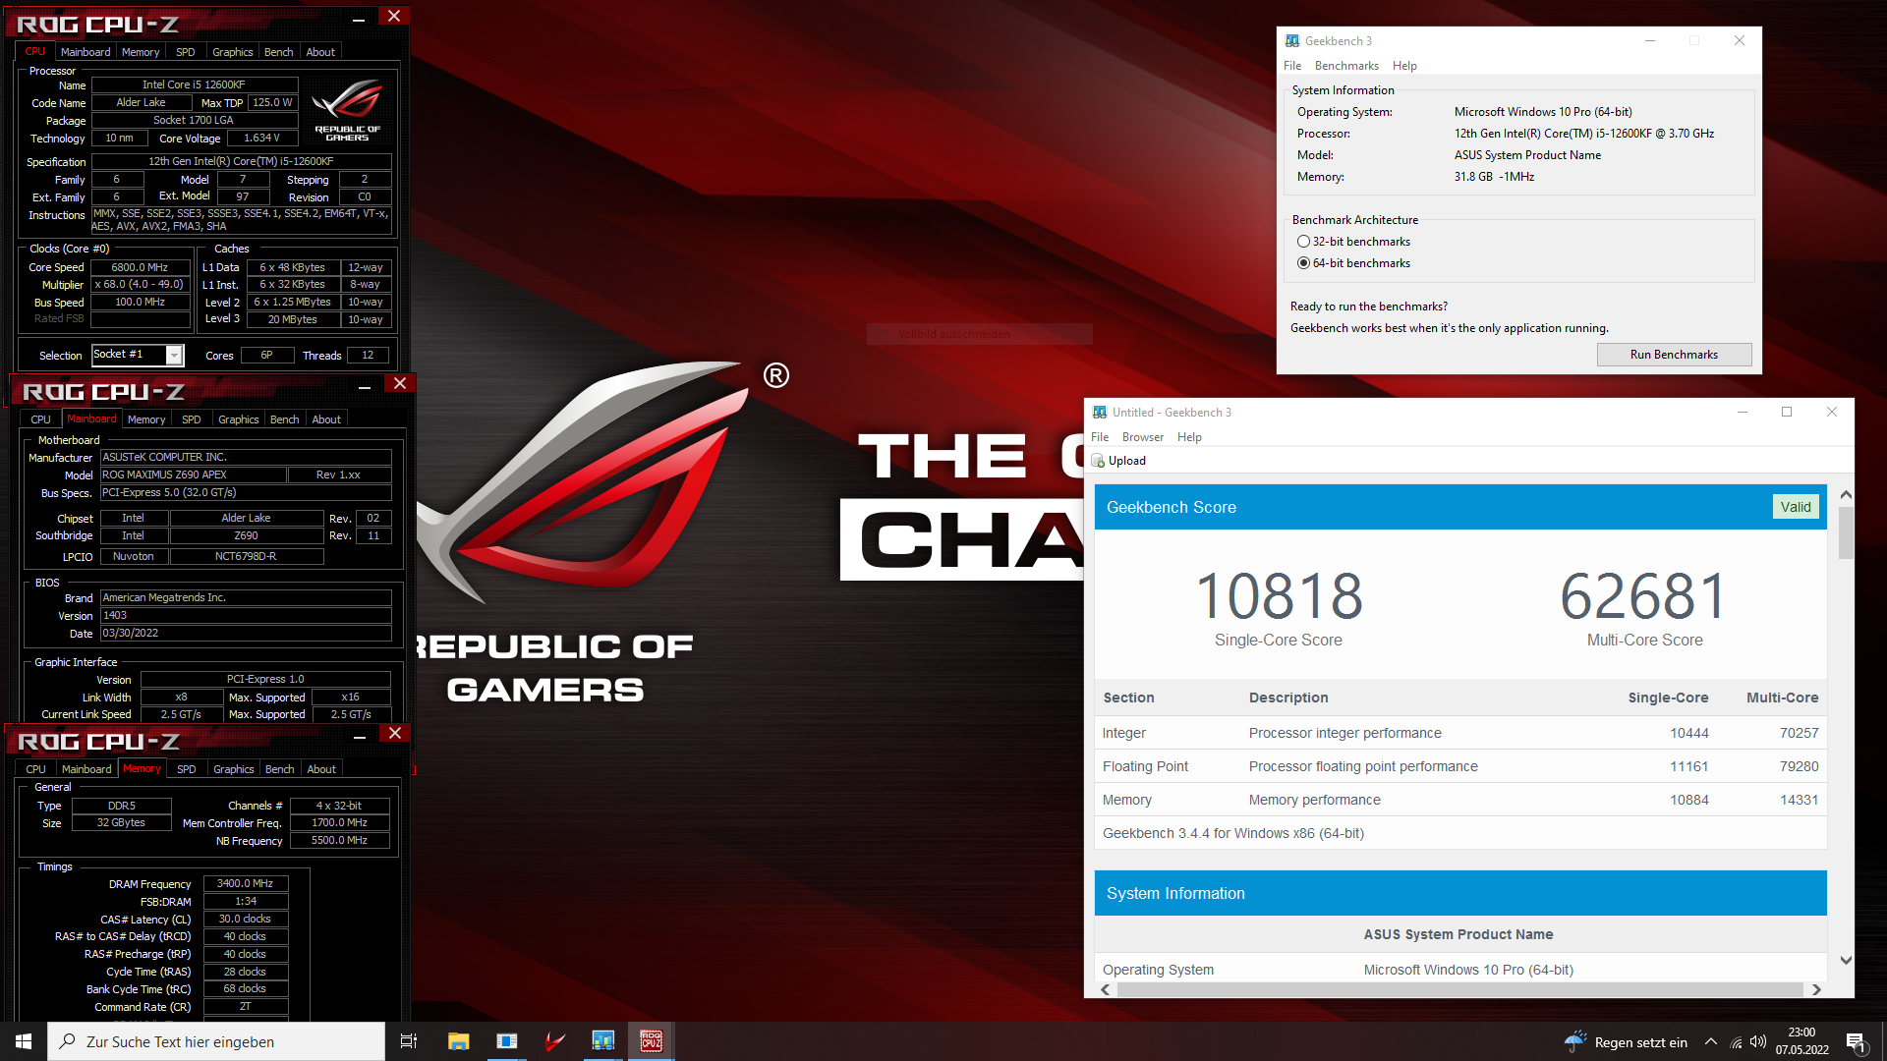This screenshot has width=1887, height=1061.
Task: Click the Valid badge in Geekbench Score
Action: (1795, 507)
